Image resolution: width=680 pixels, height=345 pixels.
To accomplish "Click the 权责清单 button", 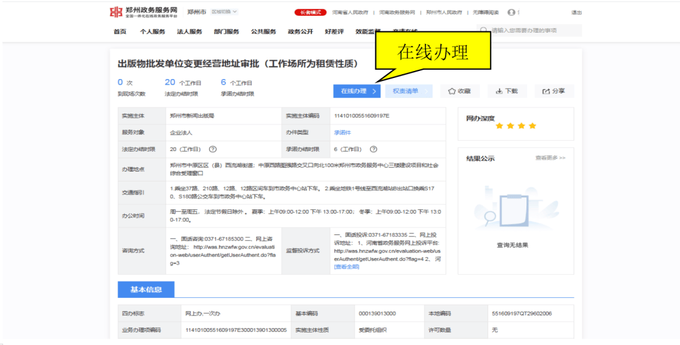I will tap(408, 91).
